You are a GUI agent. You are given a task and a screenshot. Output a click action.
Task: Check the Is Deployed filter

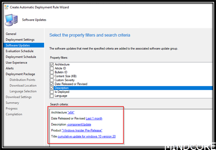coord(52,92)
